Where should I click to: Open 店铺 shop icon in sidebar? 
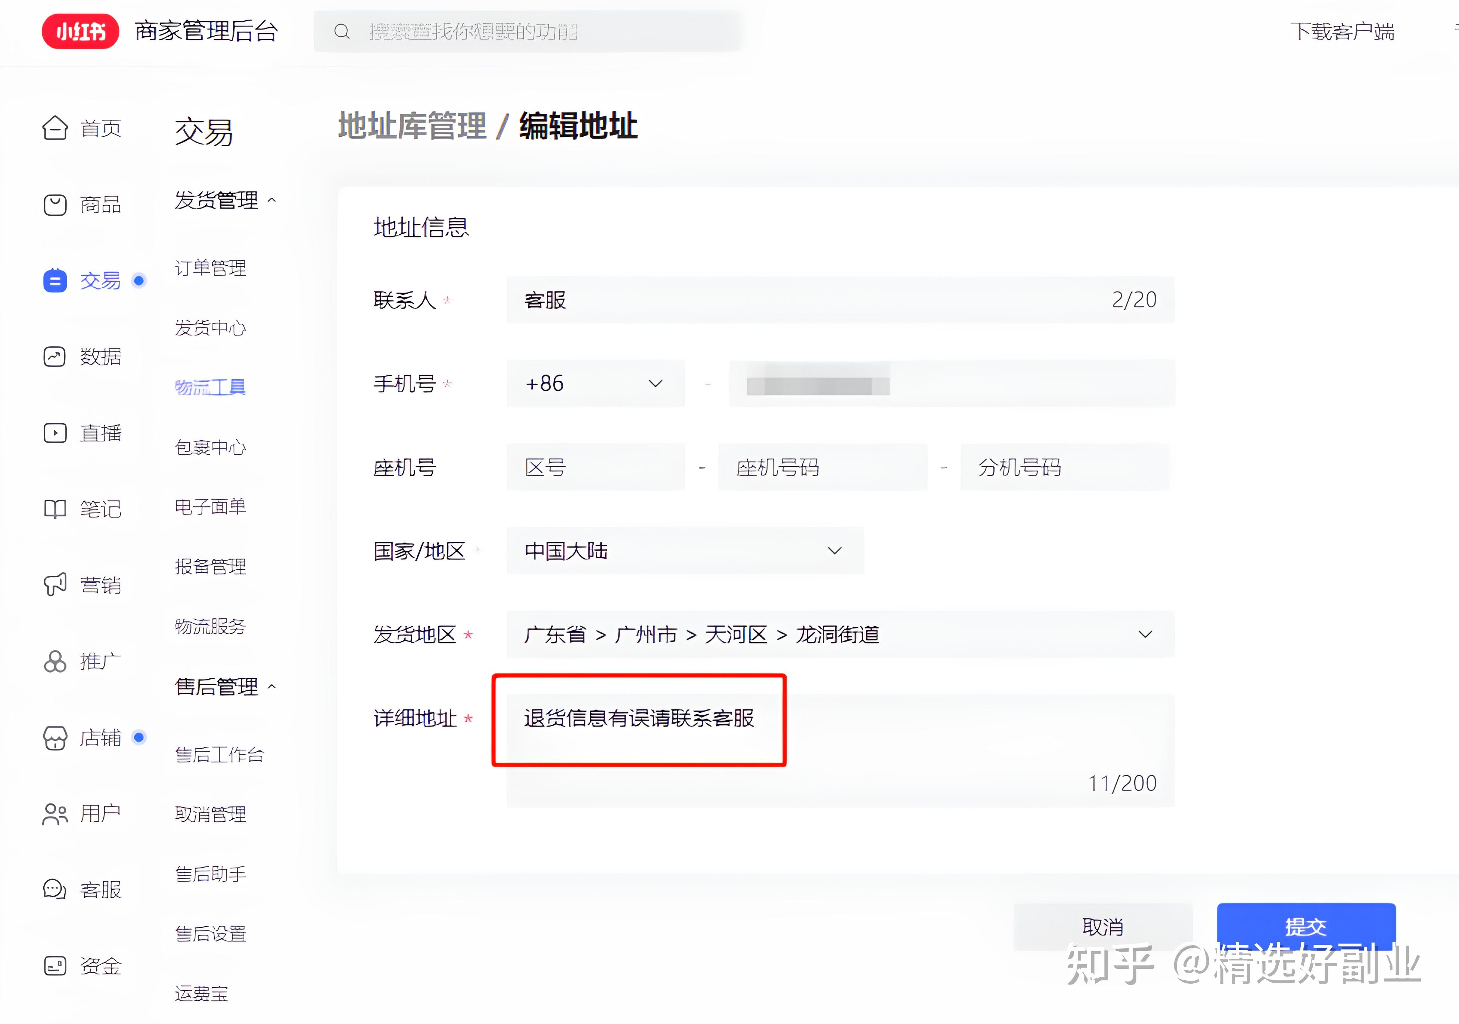pos(55,737)
